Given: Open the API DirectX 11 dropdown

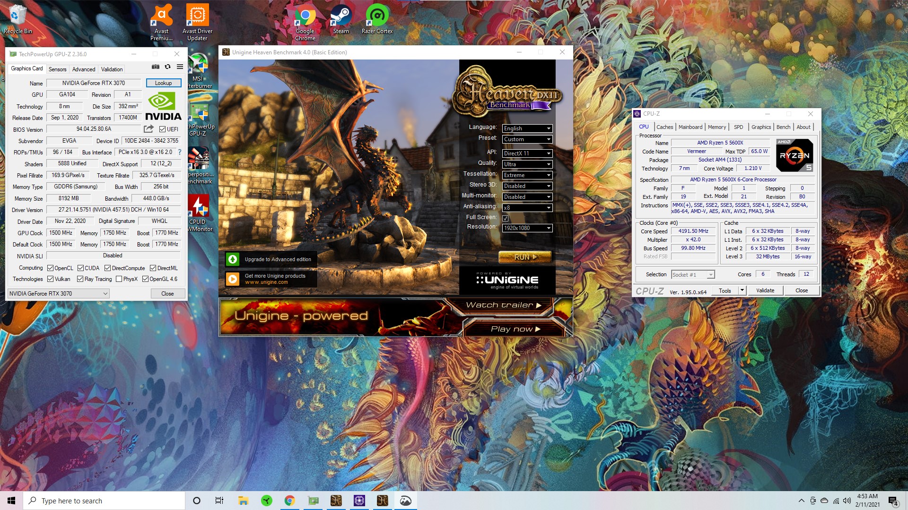Looking at the screenshot, I should pos(527,153).
